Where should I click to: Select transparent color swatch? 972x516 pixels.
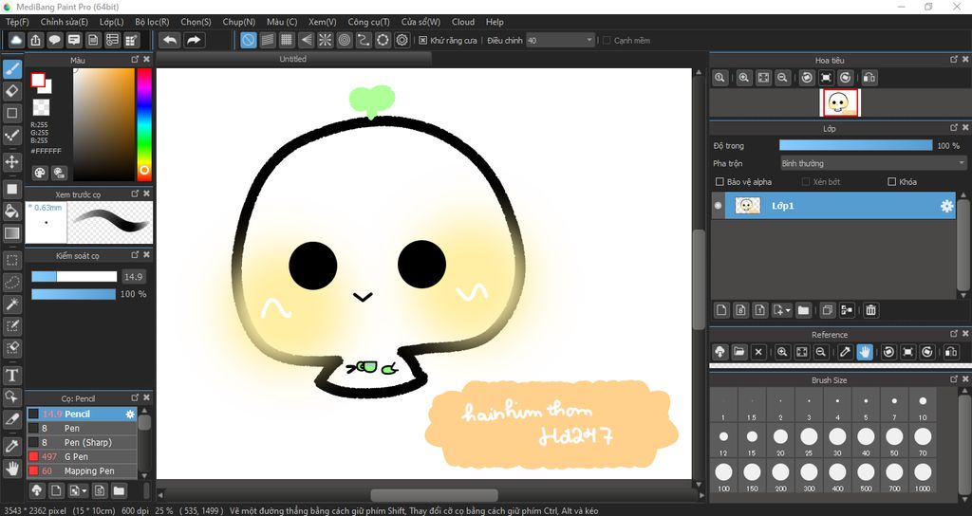coord(41,108)
